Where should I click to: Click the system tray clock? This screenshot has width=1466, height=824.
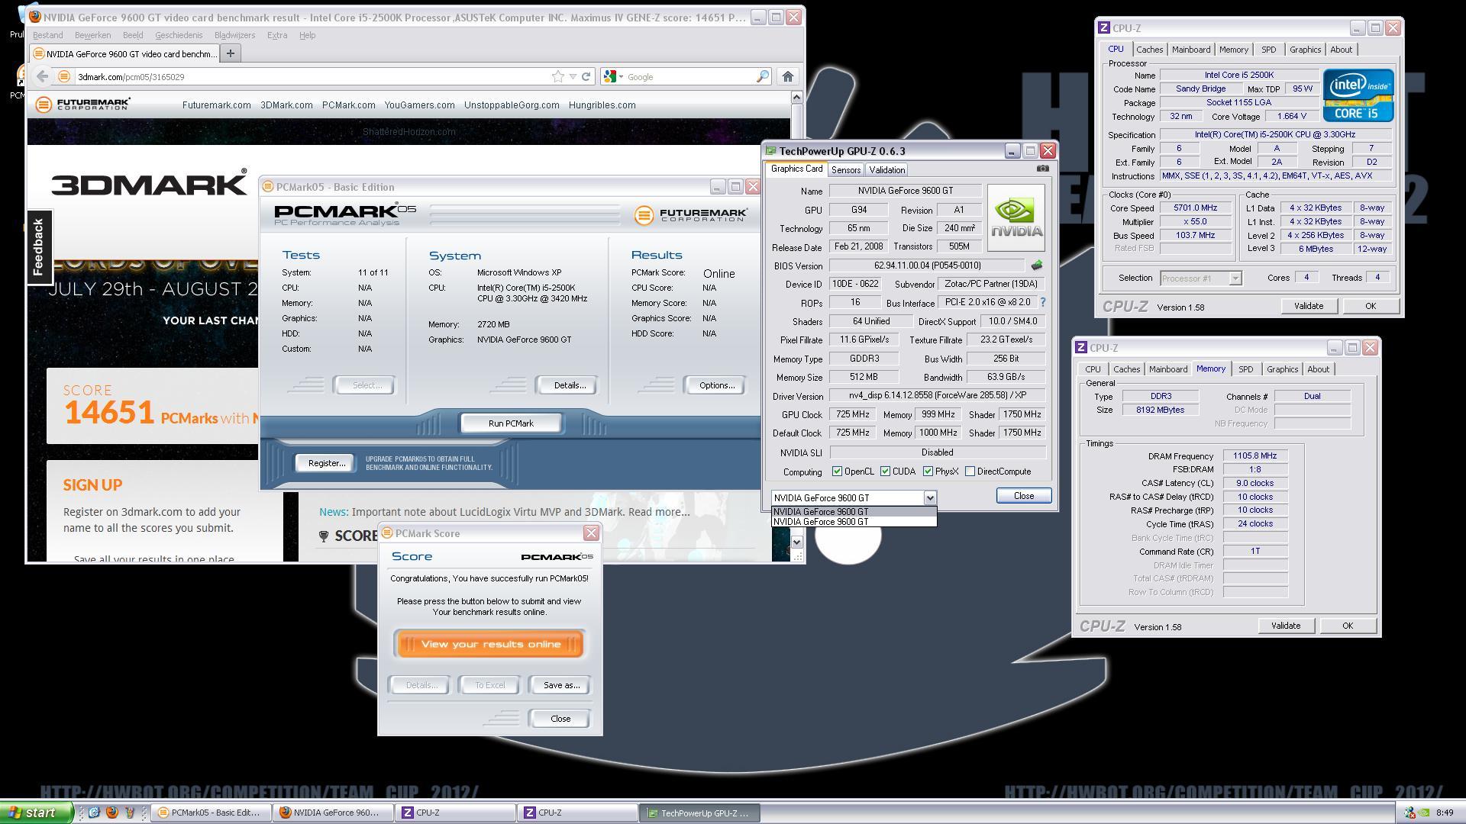[x=1444, y=813]
